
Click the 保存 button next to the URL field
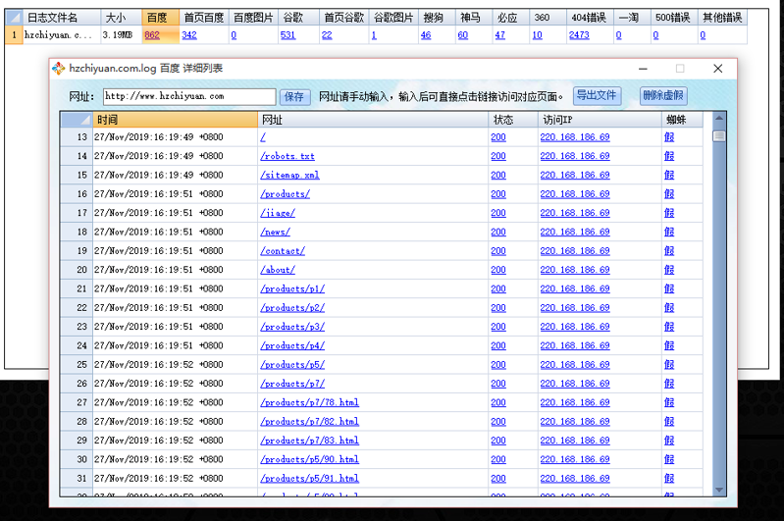coord(294,96)
